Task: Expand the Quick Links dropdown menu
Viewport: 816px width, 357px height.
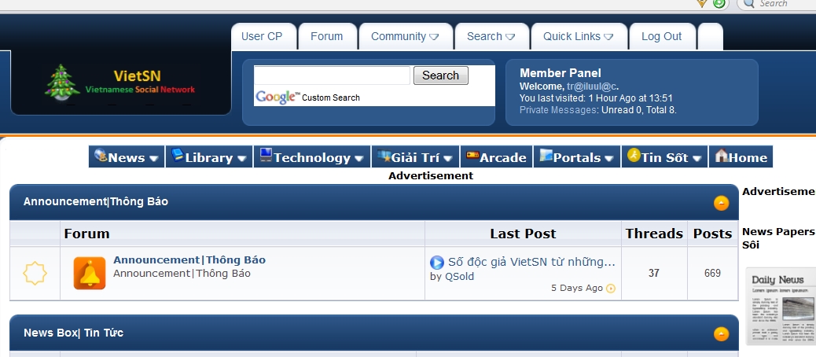Action: [579, 36]
